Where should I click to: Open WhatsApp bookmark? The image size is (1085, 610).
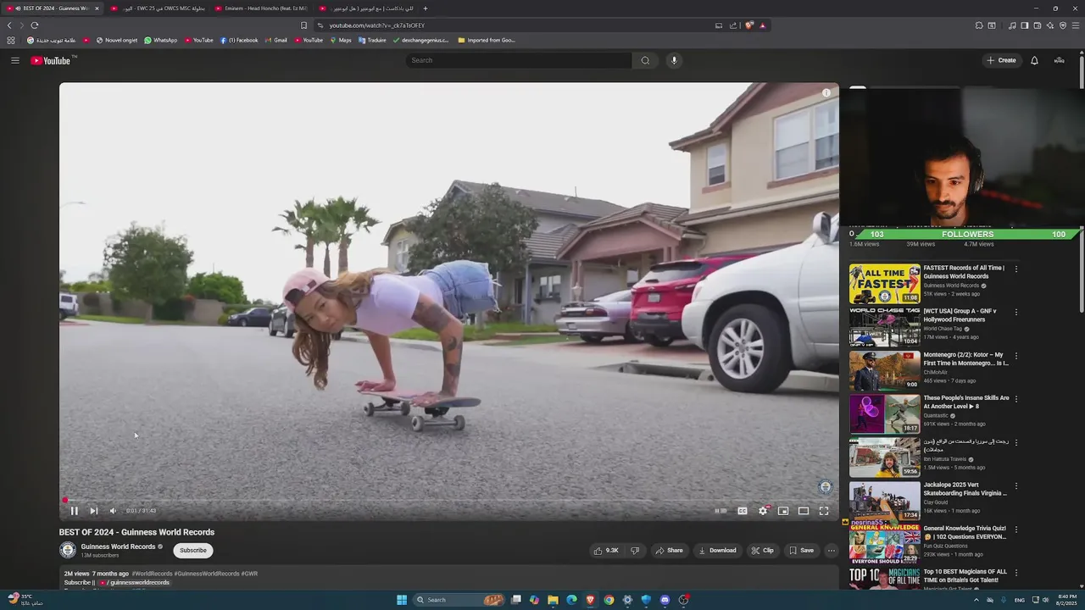point(160,40)
